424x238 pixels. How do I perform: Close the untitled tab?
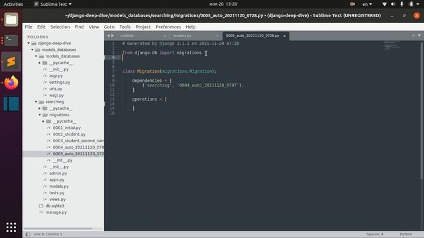pyautogui.click(x=165, y=36)
